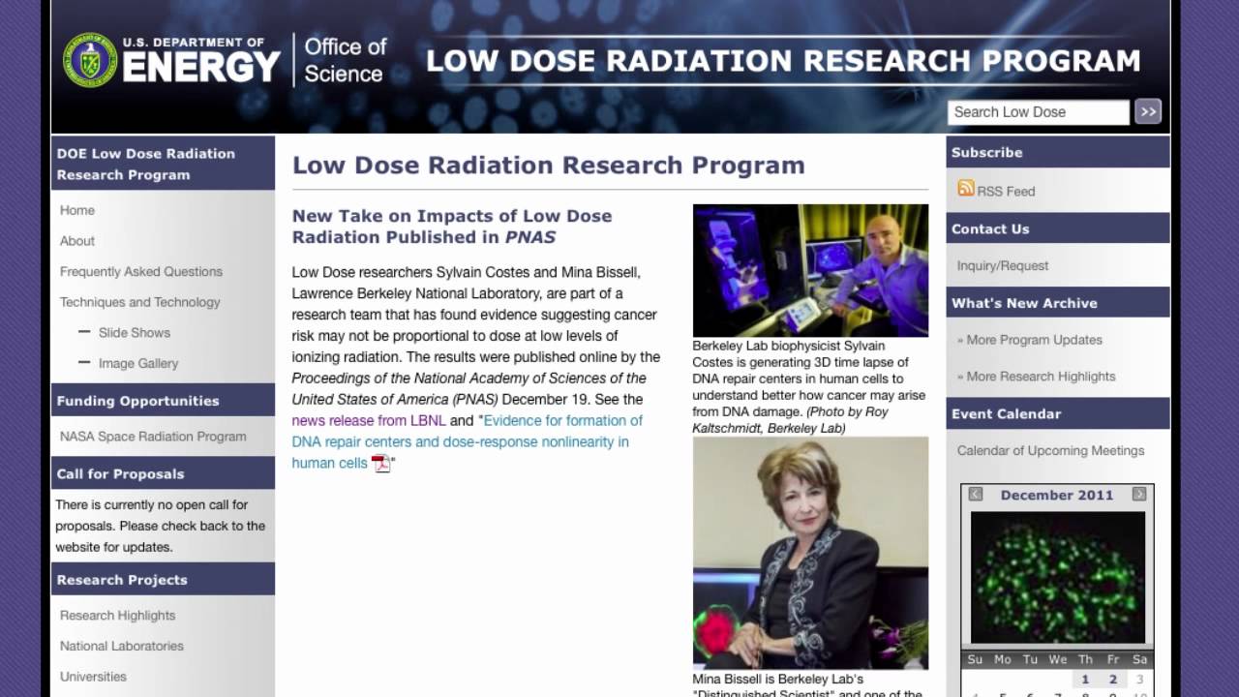Click the Call for Proposals heading
Viewport: 1239px width, 697px height.
pyautogui.click(x=163, y=473)
